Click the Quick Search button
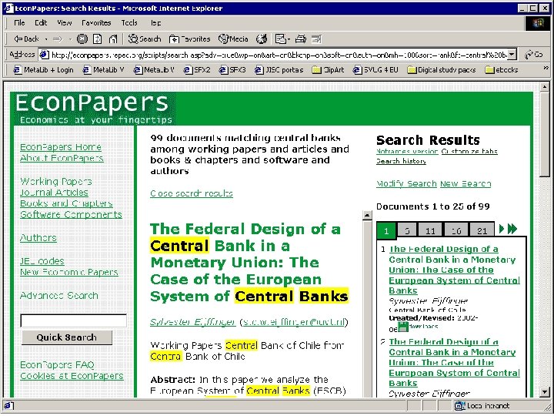 tap(67, 337)
